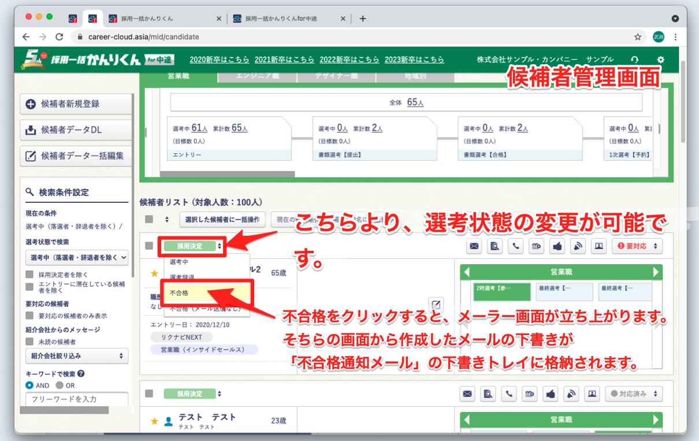699x441 pixels.
Task: Open the calendar scheduling icon
Action: (x=536, y=246)
